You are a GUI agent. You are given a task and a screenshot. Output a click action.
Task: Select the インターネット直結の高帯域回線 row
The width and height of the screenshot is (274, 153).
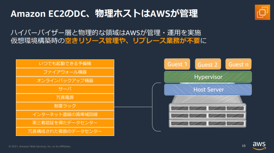[x=65, y=114]
